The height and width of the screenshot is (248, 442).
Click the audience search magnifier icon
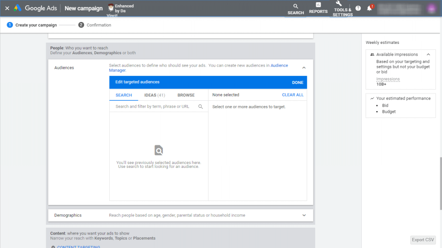click(x=200, y=107)
